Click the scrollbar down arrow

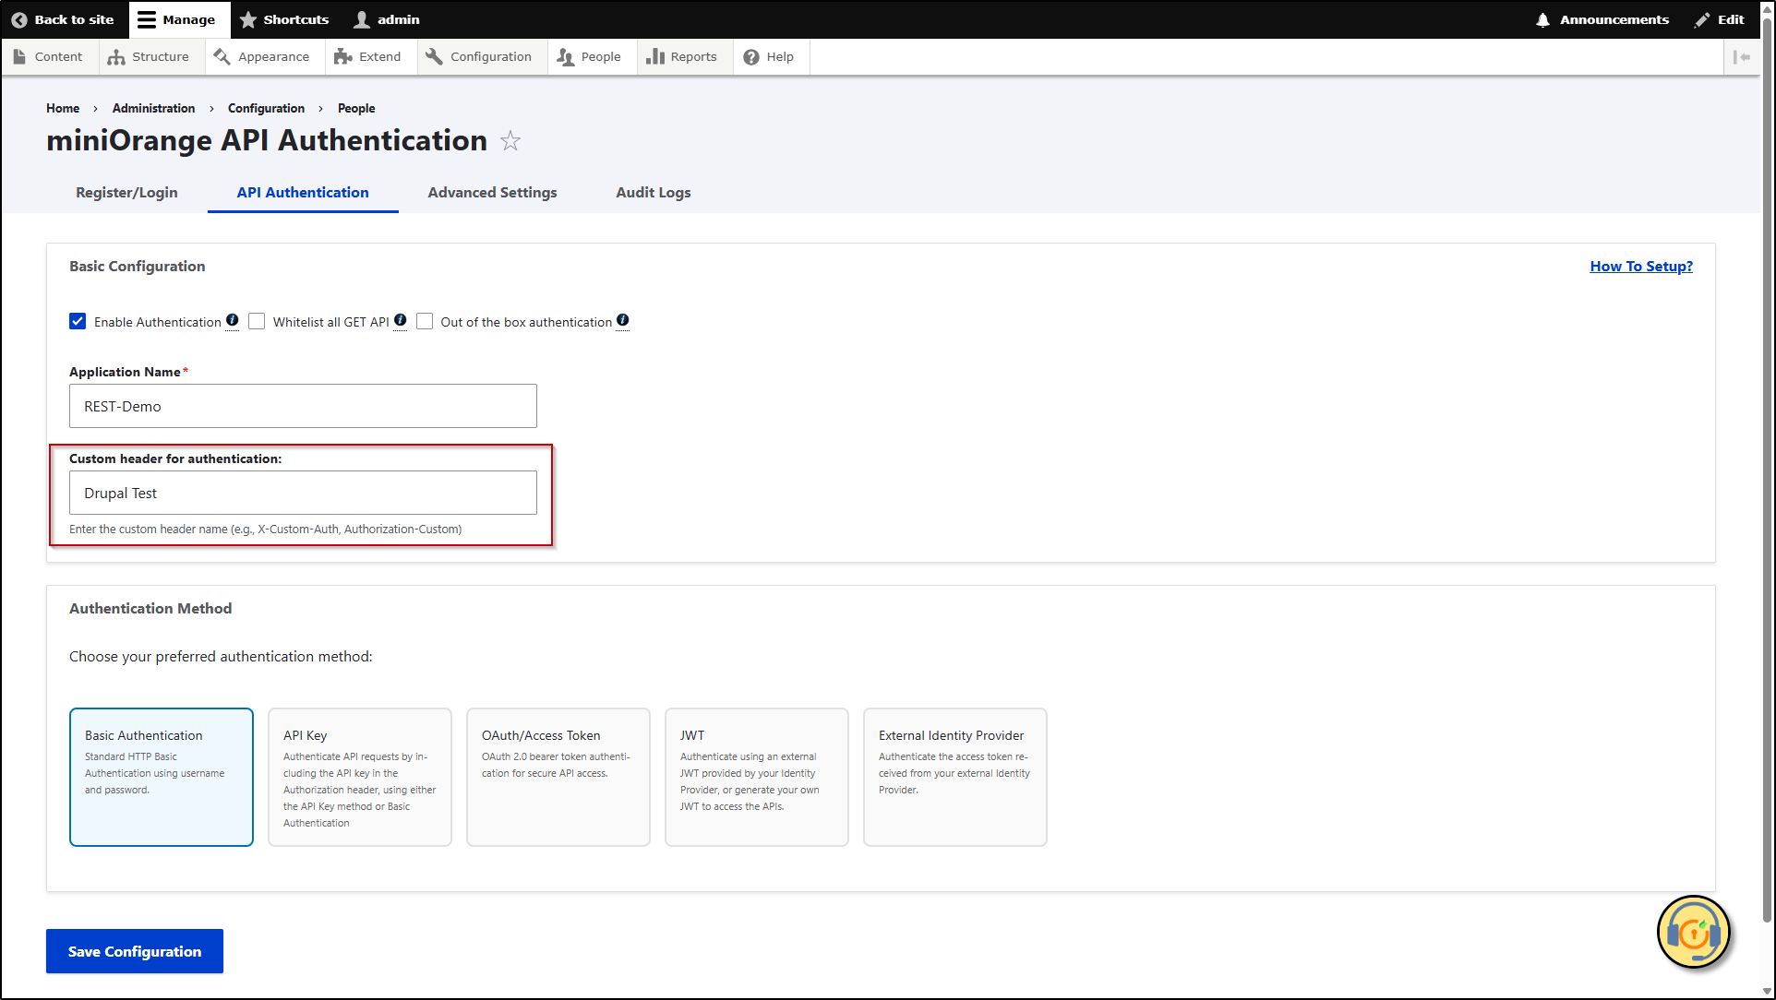[1768, 992]
